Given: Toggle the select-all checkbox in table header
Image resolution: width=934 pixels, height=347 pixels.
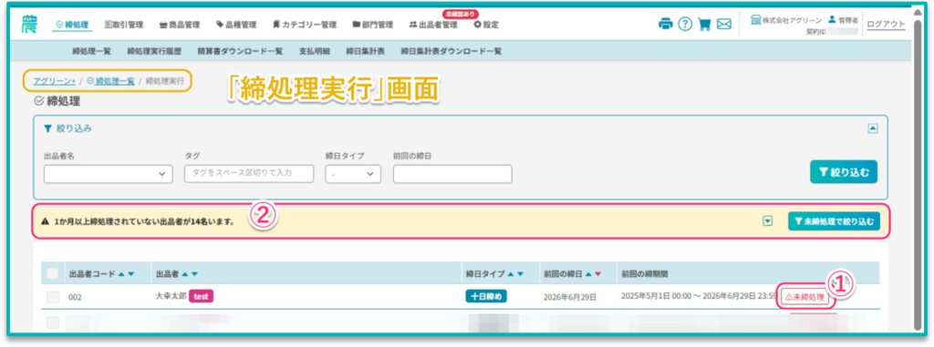Looking at the screenshot, I should (53, 274).
